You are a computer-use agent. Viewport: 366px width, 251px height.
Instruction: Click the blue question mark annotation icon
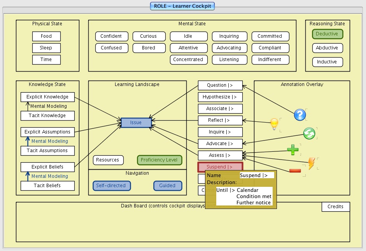(300, 115)
